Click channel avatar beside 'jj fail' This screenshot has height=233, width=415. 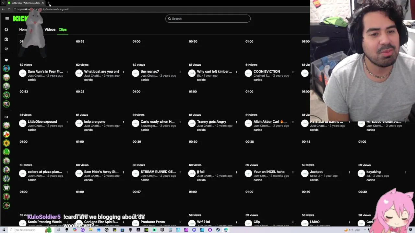(192, 173)
